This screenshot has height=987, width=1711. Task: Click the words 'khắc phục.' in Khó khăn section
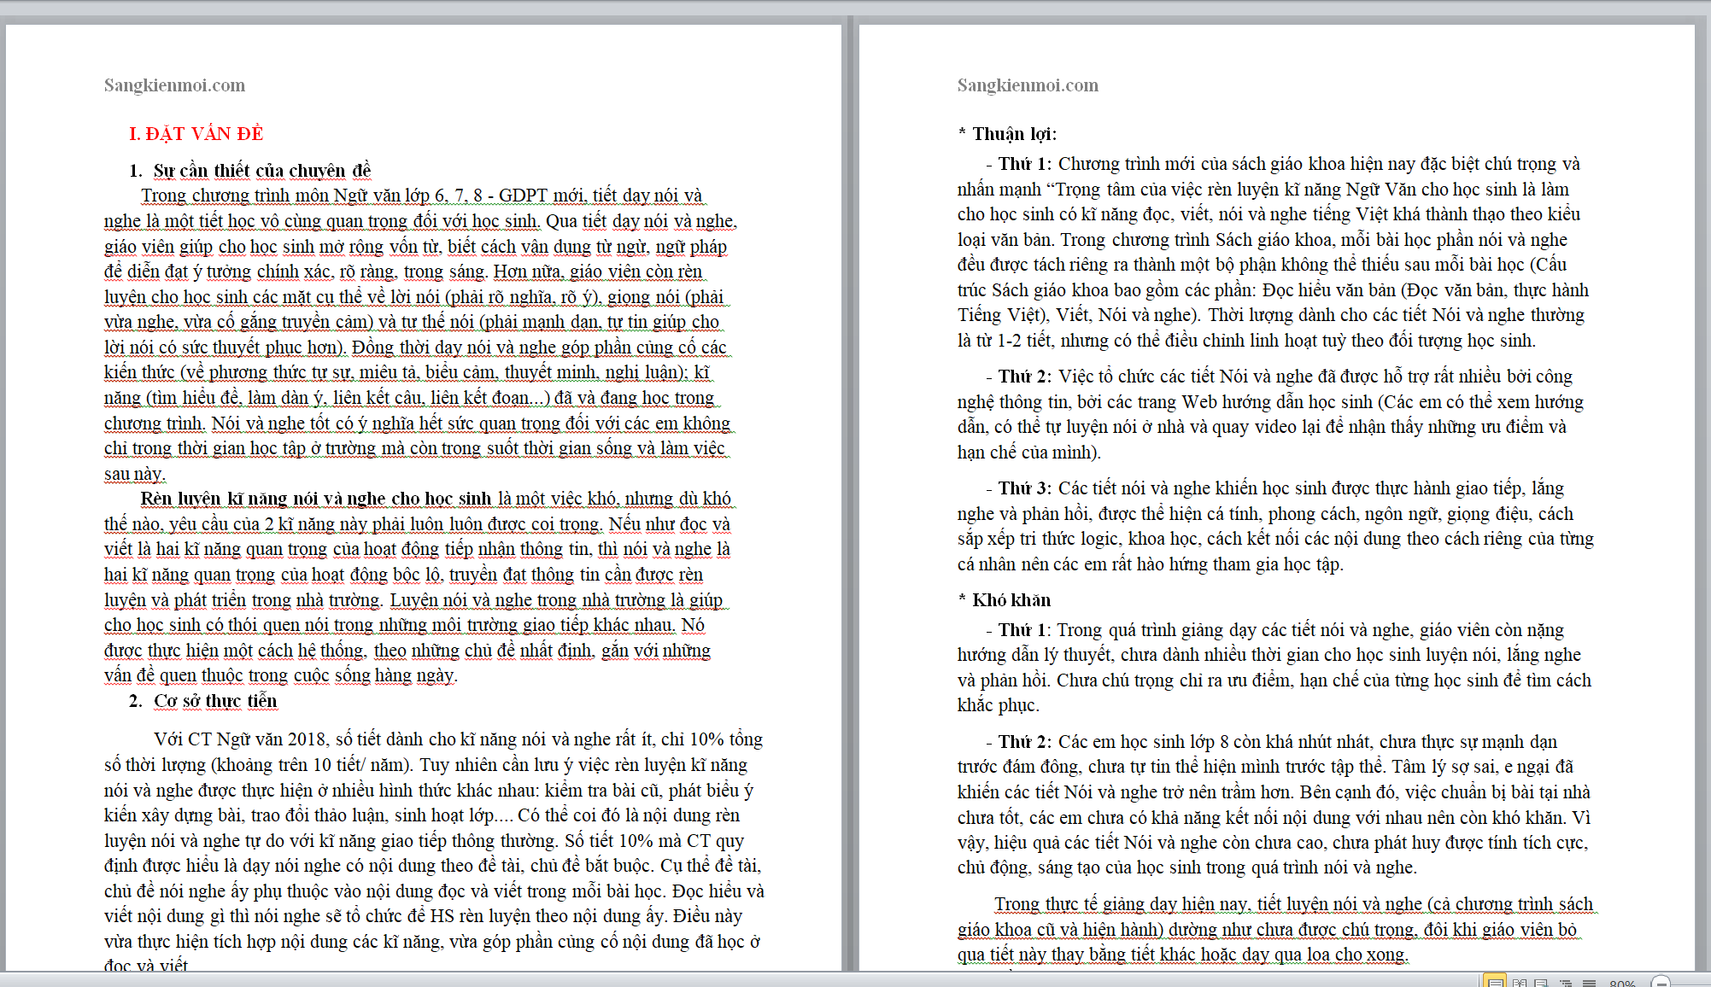tap(998, 705)
